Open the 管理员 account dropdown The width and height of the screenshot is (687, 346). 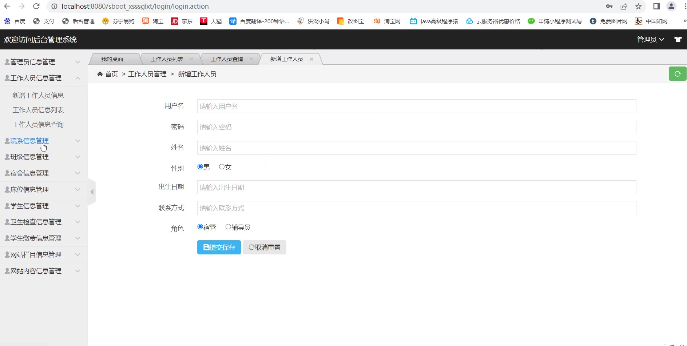651,39
